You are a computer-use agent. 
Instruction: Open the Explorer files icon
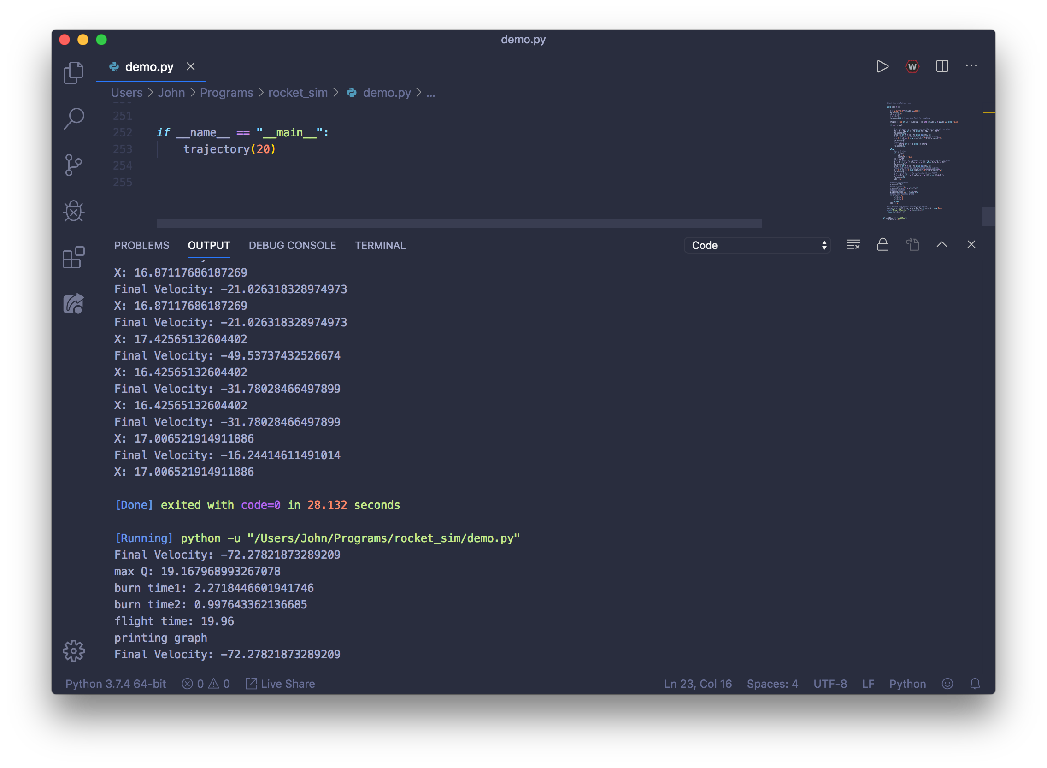[x=73, y=72]
